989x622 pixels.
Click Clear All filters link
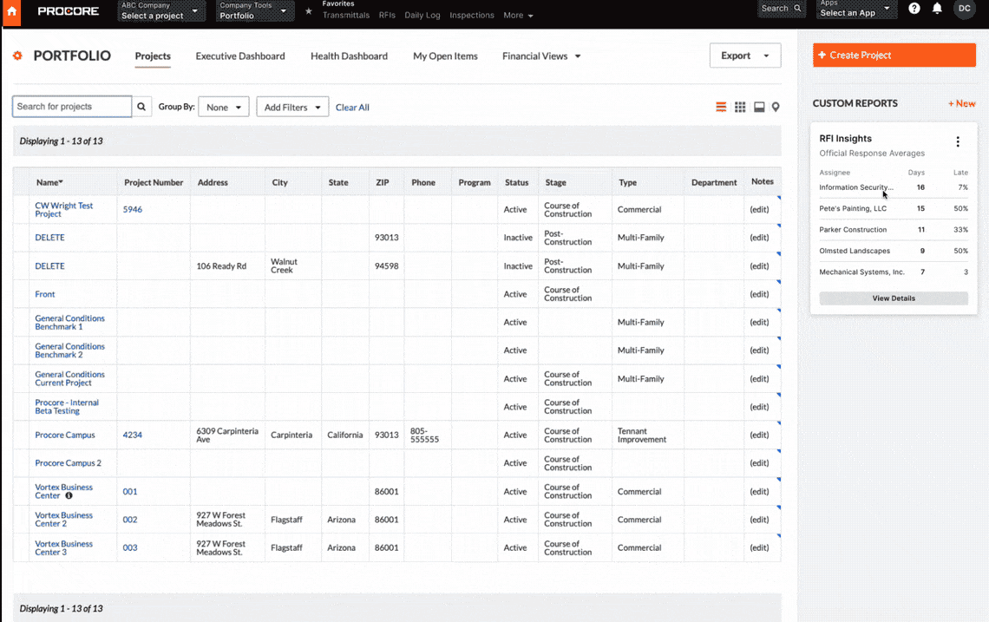click(x=352, y=108)
